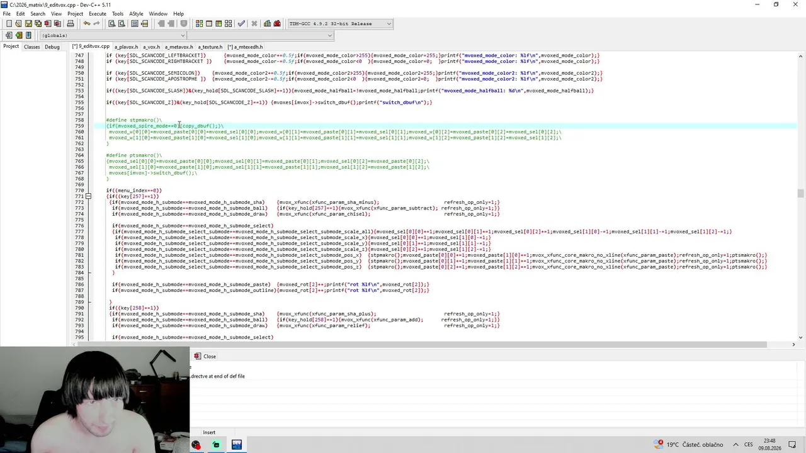Screen dimensions: 806x453
Task: Open the File menu
Action: click(x=6, y=14)
